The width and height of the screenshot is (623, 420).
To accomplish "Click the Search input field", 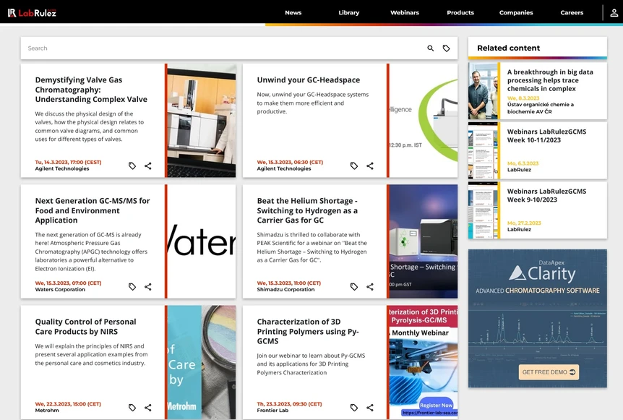I will point(223,48).
